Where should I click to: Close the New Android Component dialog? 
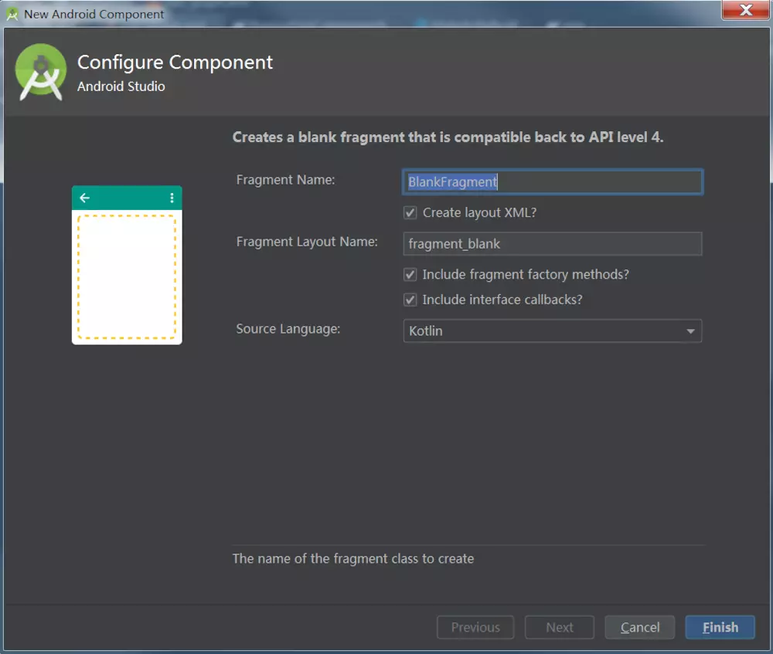745,10
